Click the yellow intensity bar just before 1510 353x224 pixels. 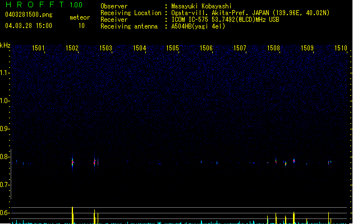pos(329,218)
